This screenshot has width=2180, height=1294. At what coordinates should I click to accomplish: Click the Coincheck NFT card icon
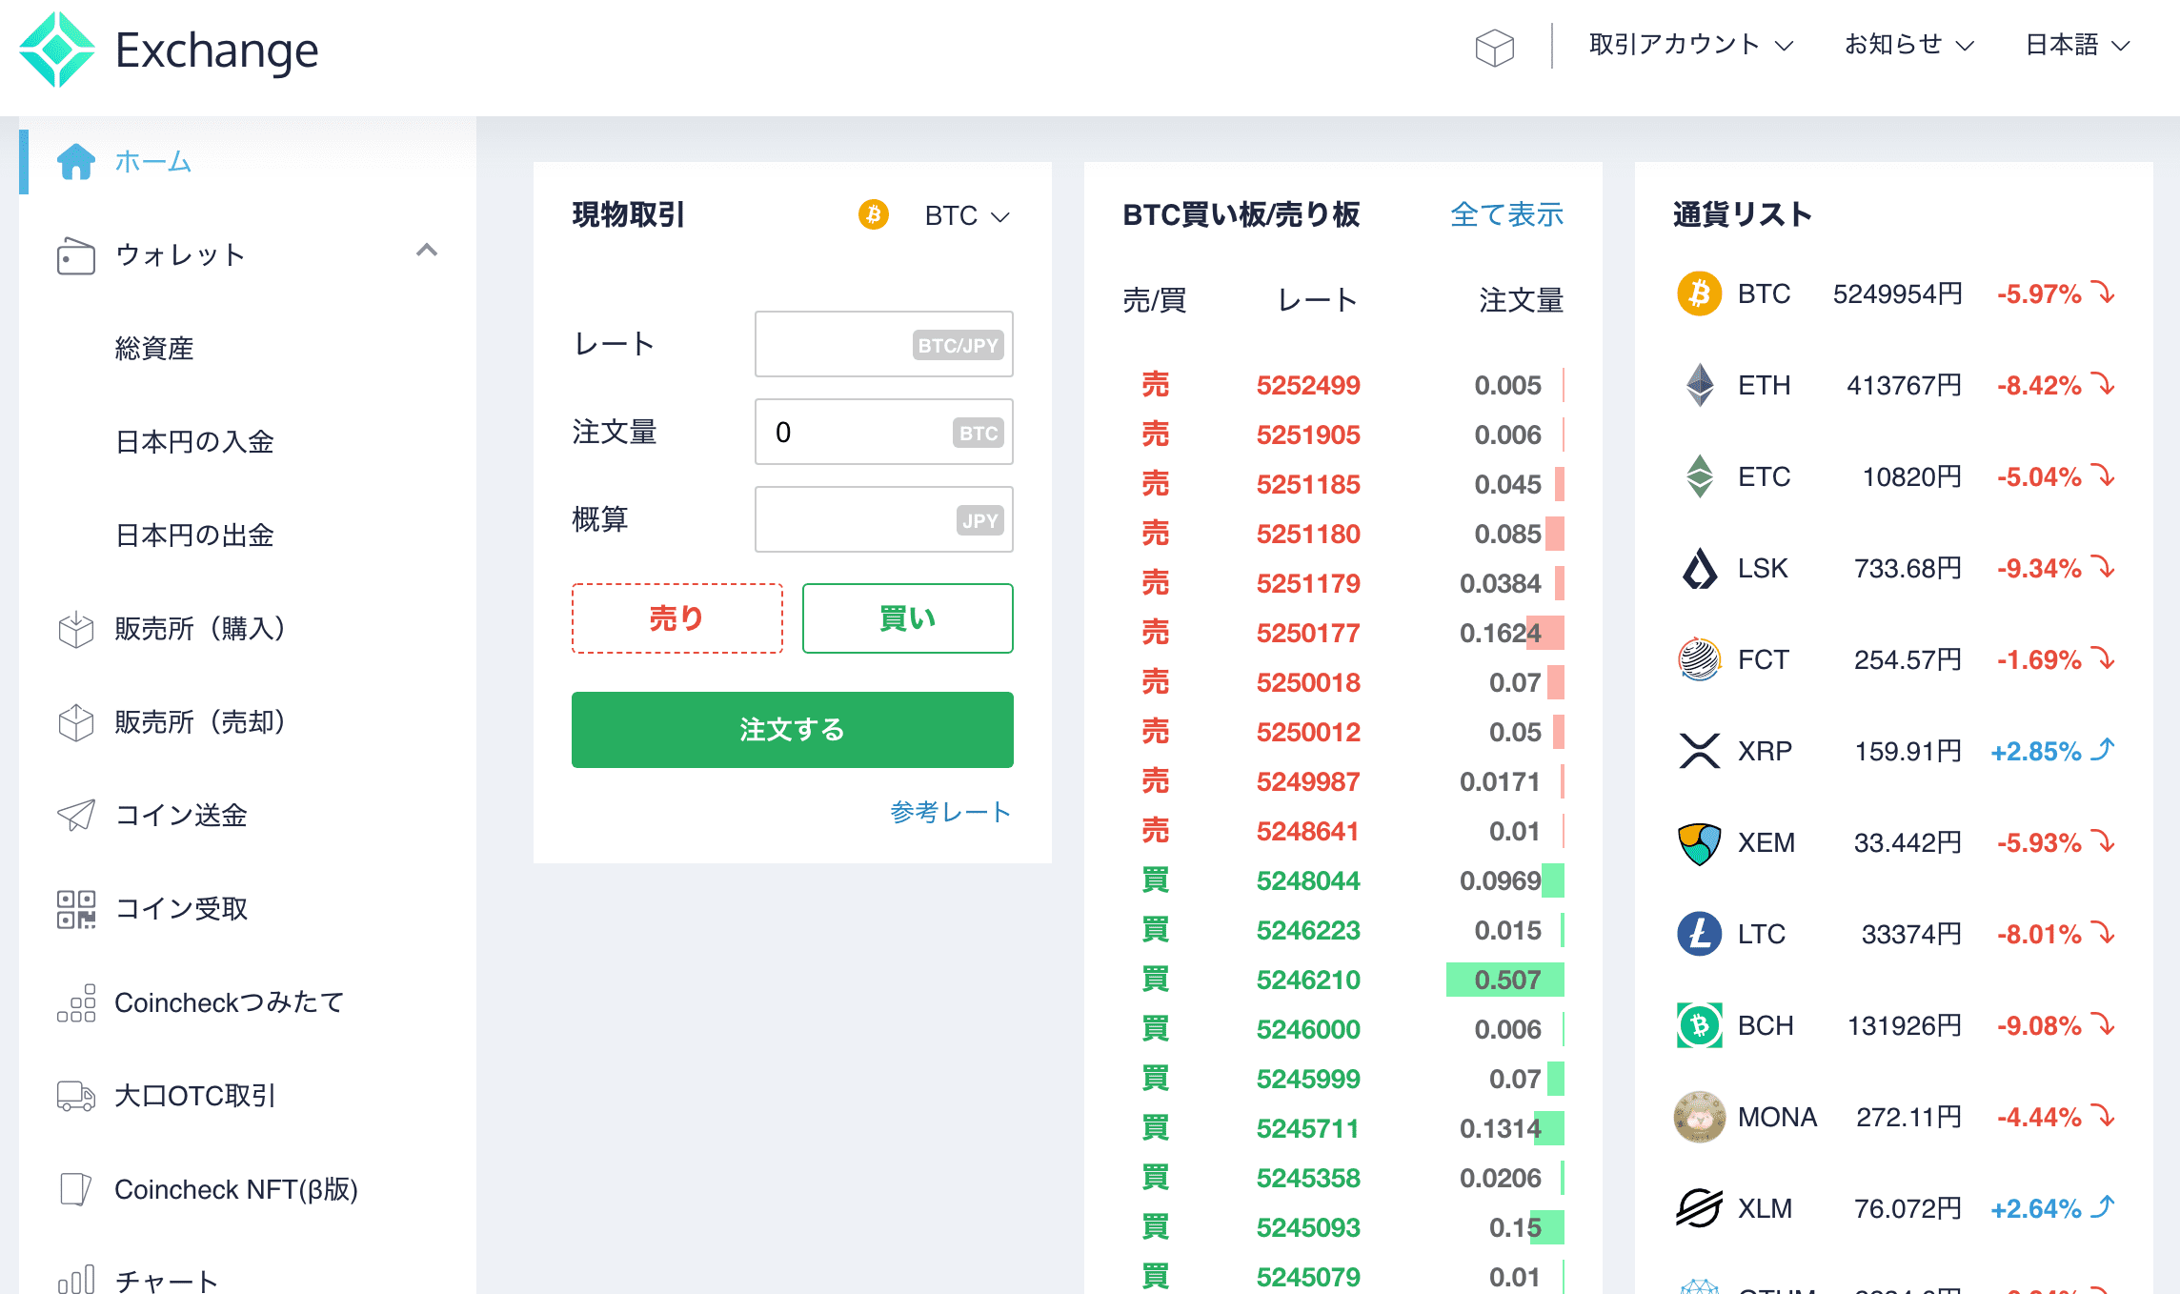click(x=75, y=1189)
